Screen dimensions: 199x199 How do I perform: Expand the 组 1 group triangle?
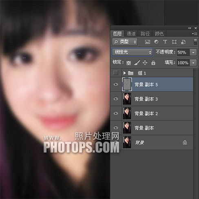tap(124, 73)
